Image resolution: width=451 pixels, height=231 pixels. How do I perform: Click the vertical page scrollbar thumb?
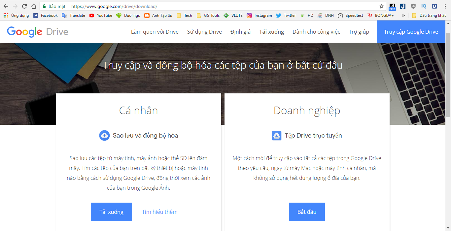click(448, 75)
